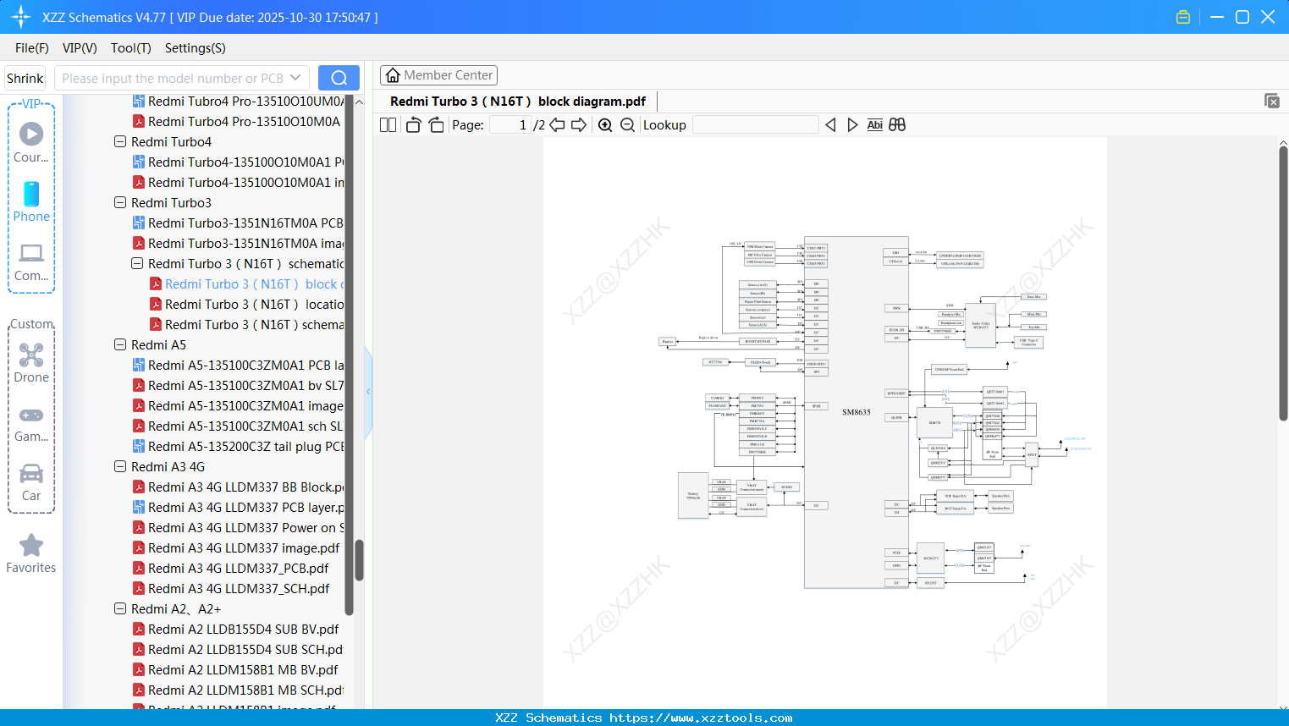
Task: Open the Tool(T) menu
Action: coord(130,48)
